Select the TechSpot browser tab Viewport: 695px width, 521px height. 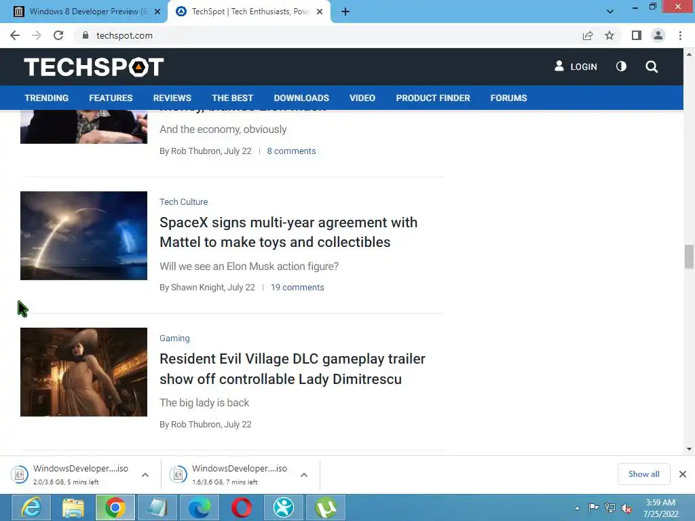coord(248,12)
